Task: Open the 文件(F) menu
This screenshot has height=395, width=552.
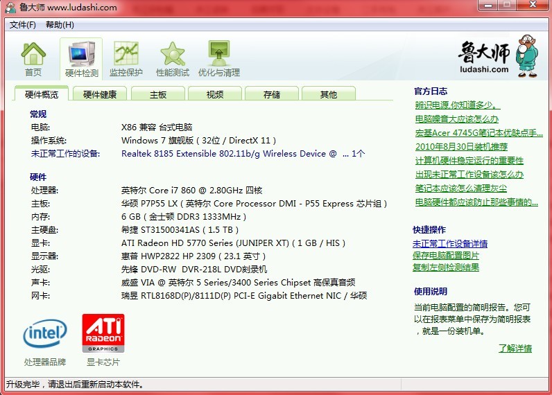Action: (x=22, y=25)
